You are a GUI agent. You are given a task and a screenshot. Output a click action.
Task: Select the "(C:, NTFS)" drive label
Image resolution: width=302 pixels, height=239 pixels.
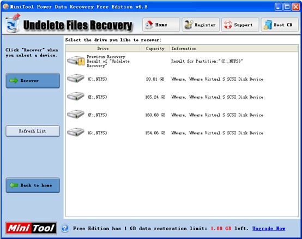(97, 79)
